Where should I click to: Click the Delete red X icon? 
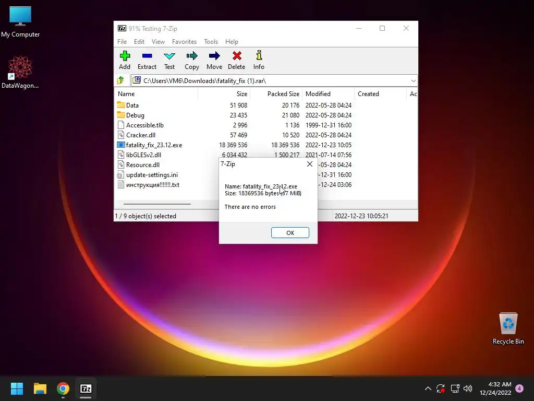[x=237, y=55]
